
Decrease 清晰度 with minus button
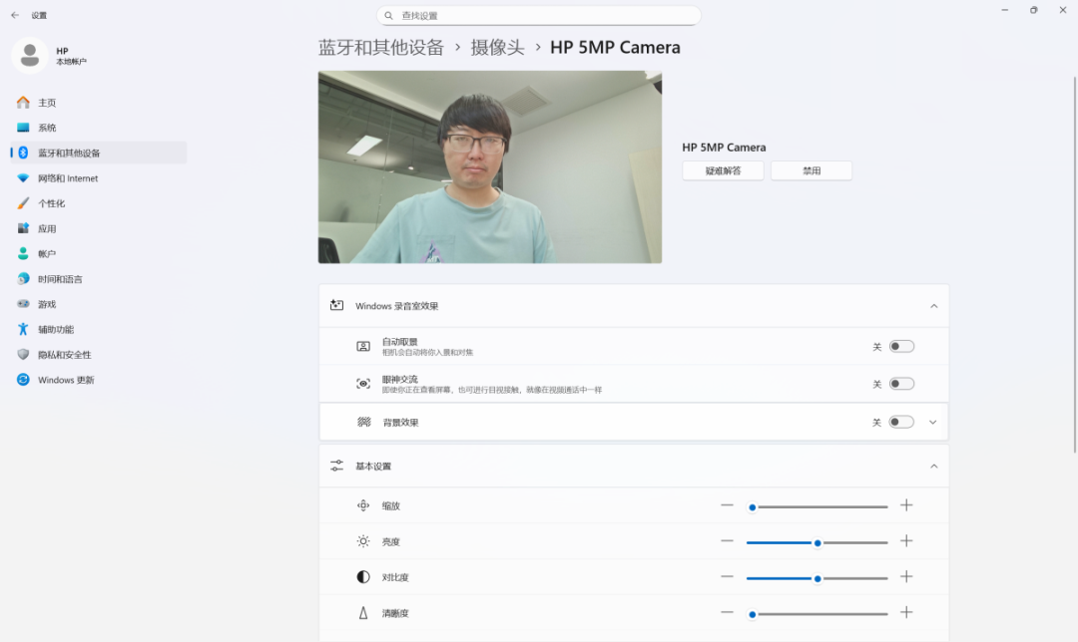(727, 612)
